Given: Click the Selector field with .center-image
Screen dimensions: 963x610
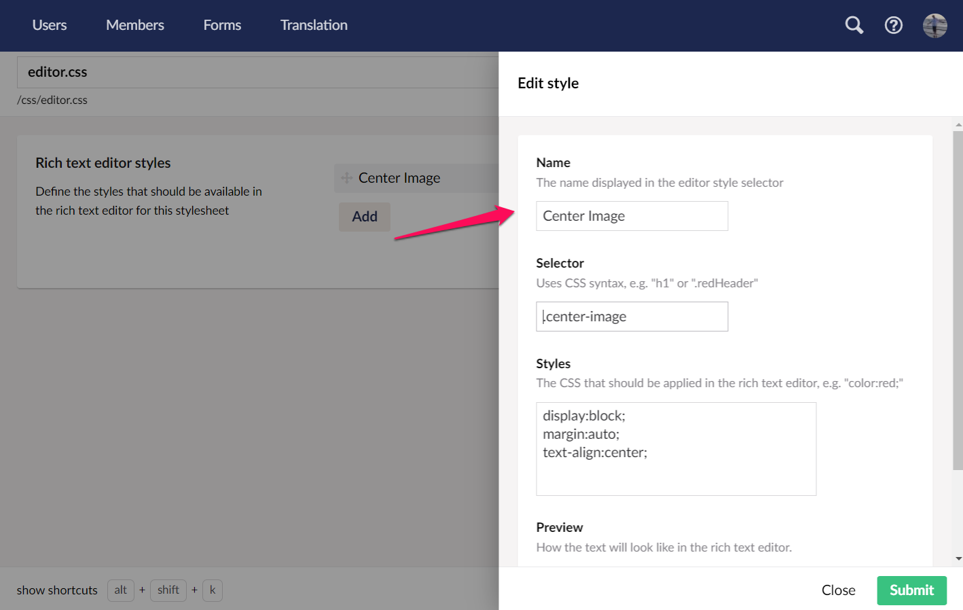Looking at the screenshot, I should [x=632, y=317].
